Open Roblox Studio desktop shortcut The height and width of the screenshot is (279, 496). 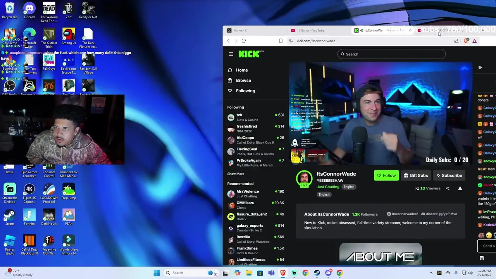tap(10, 245)
